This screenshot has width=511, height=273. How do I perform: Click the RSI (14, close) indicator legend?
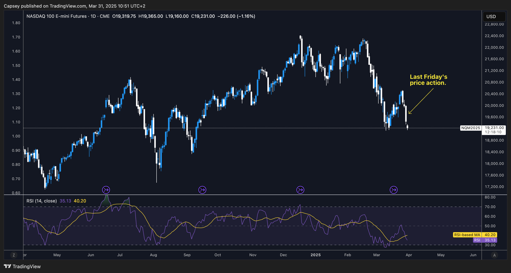(41, 201)
